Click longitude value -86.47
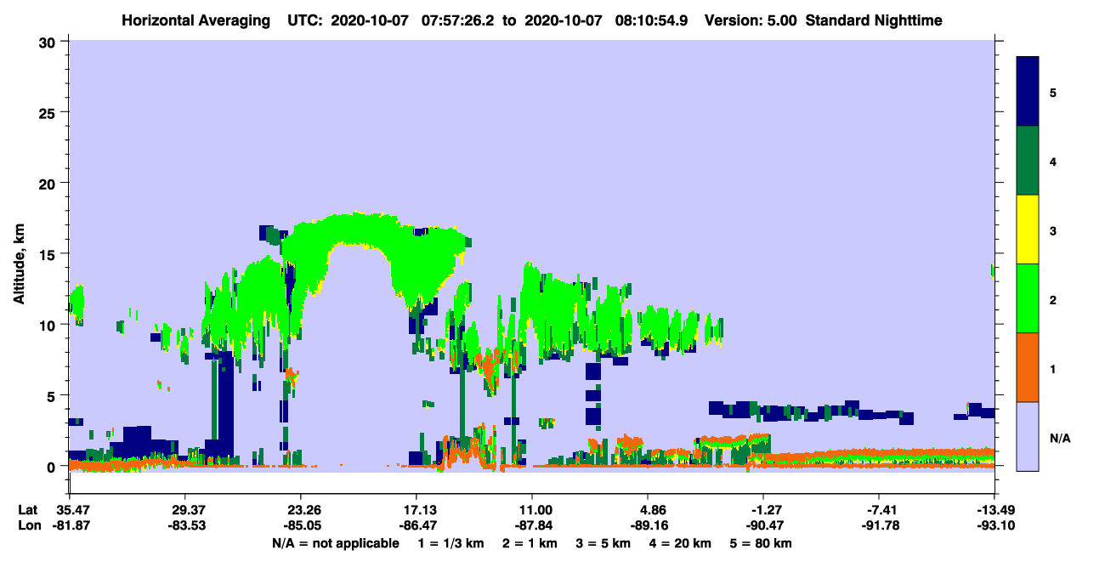This screenshot has width=1105, height=567. click(416, 526)
